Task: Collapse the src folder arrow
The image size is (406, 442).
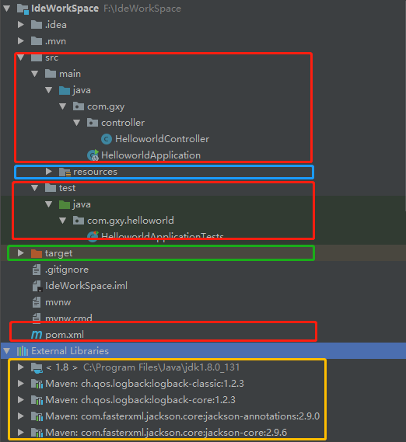Action: click(x=21, y=57)
